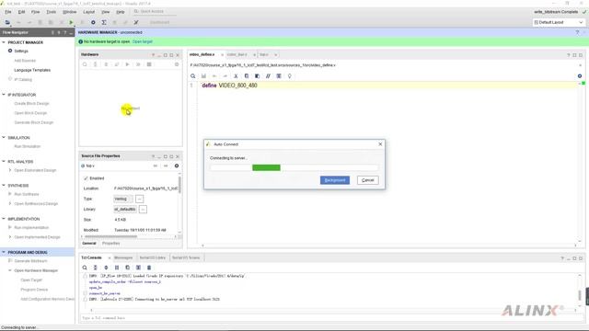Click the pause icon in Tcl Console toolbar

(x=117, y=268)
